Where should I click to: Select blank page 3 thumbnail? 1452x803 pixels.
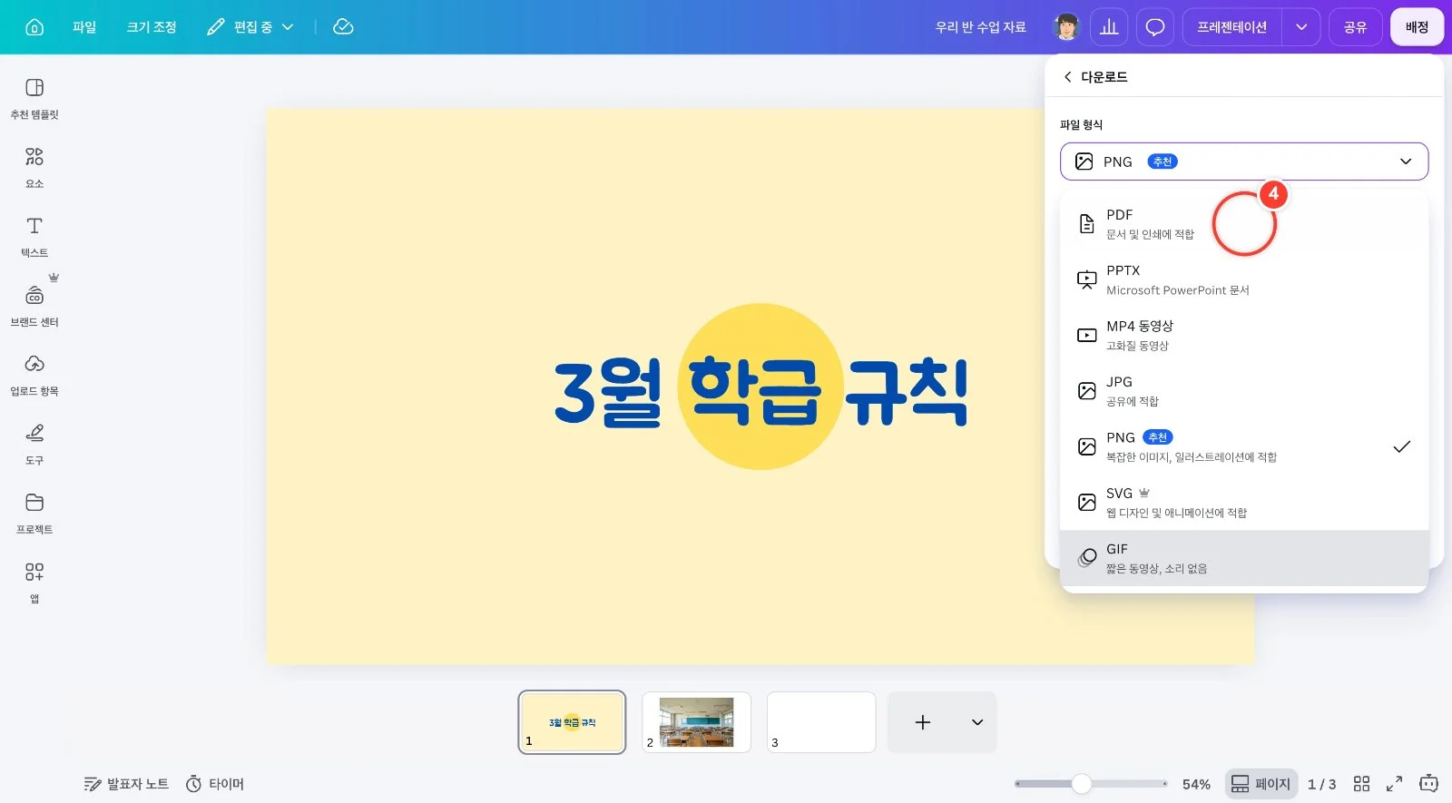[821, 722]
